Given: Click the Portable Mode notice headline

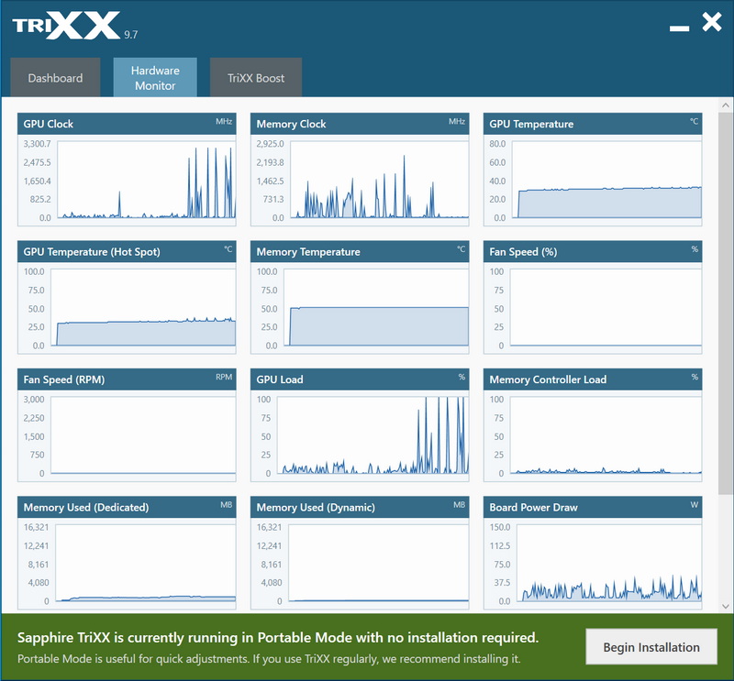Looking at the screenshot, I should 278,638.
